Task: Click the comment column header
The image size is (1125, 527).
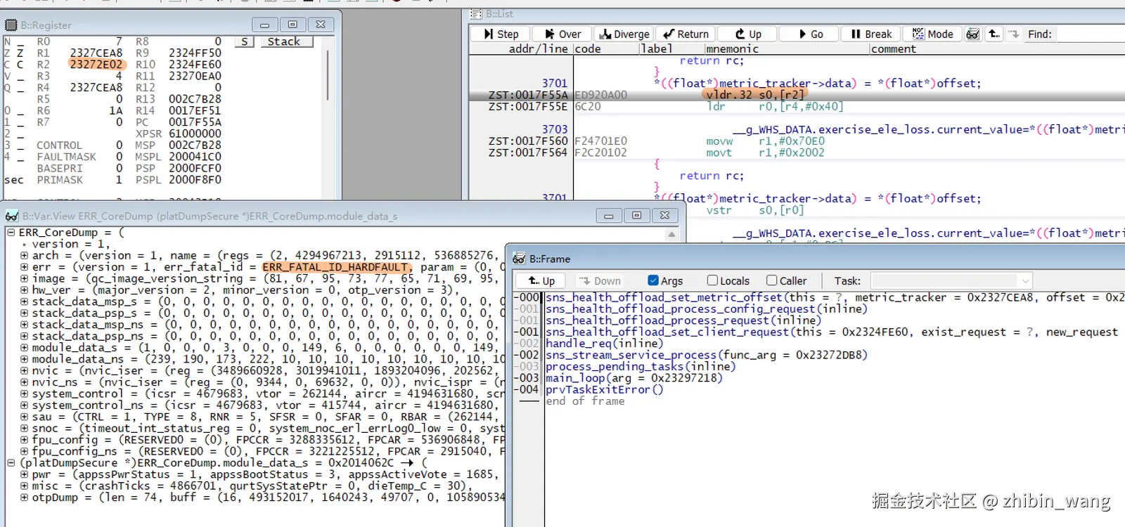Action: tap(893, 48)
